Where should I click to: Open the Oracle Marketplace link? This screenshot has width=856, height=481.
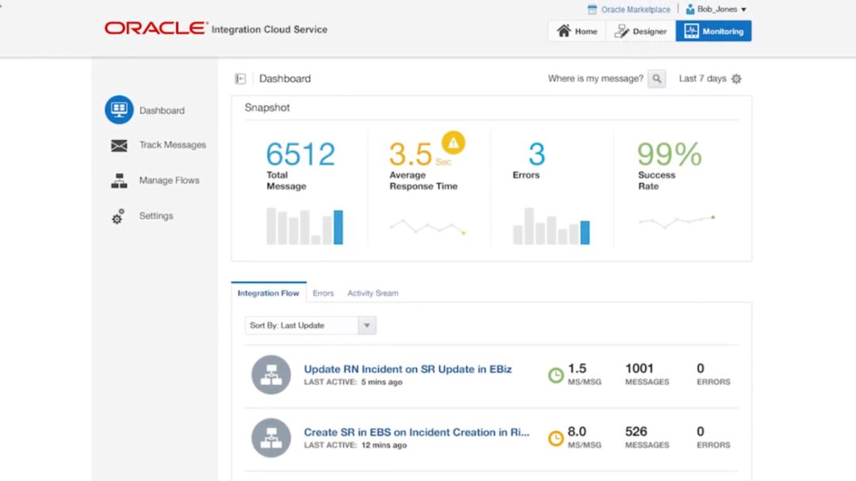636,10
